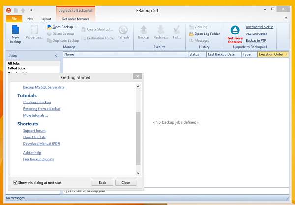Click the View log icon
The image size is (295, 205).
[x=191, y=27]
